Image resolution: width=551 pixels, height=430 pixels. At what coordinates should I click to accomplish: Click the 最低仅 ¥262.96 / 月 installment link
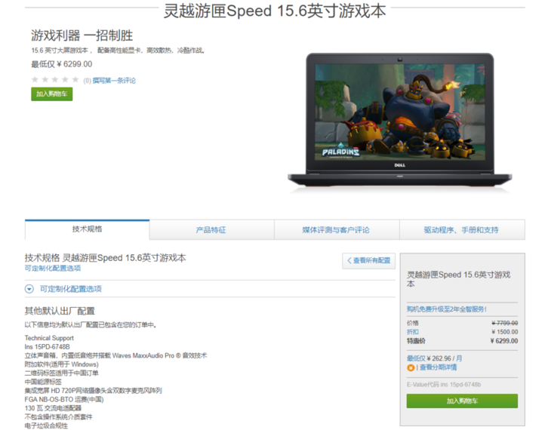(434, 358)
